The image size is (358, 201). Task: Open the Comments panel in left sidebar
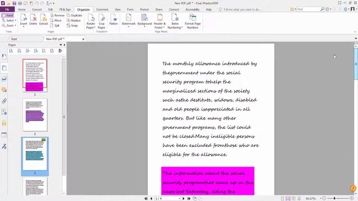point(4,89)
